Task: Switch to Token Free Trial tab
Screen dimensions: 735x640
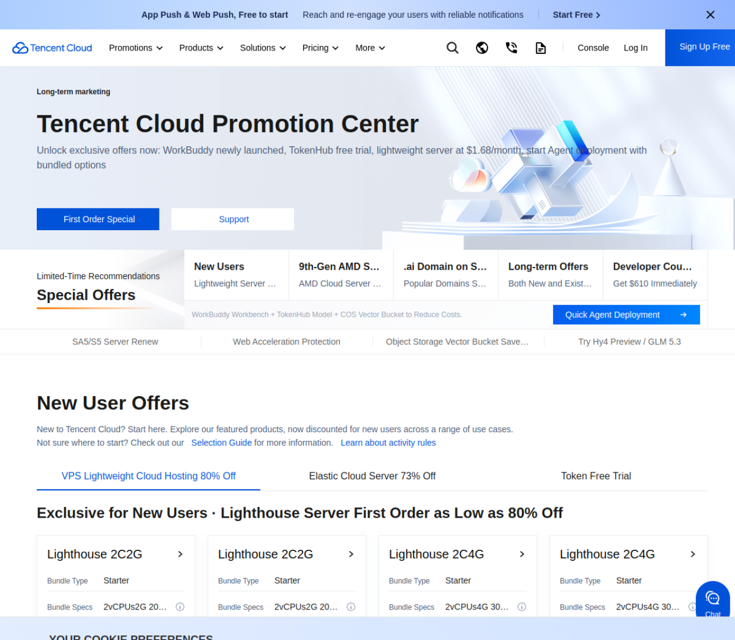Action: coord(596,476)
